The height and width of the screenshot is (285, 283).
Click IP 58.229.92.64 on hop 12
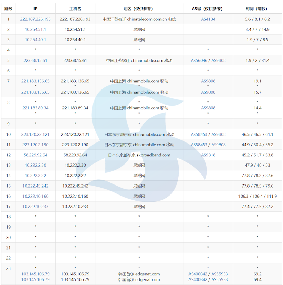(x=35, y=155)
